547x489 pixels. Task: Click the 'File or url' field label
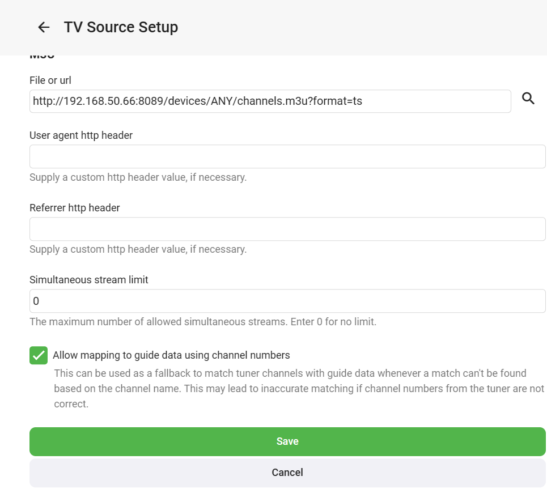tap(50, 80)
